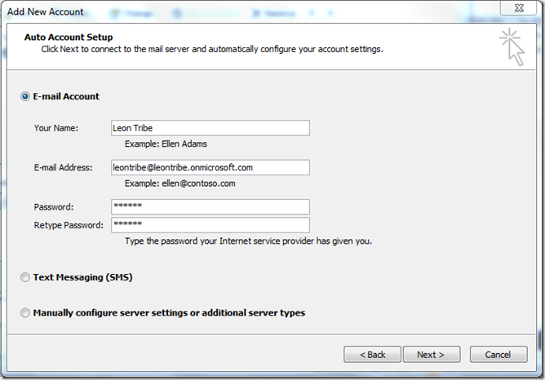The width and height of the screenshot is (545, 380).
Task: Click the 'Retype Password:' label
Action: click(69, 225)
